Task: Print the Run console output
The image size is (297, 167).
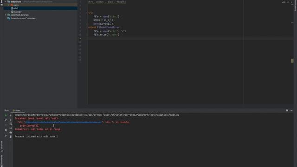Action: click(x=11, y=133)
